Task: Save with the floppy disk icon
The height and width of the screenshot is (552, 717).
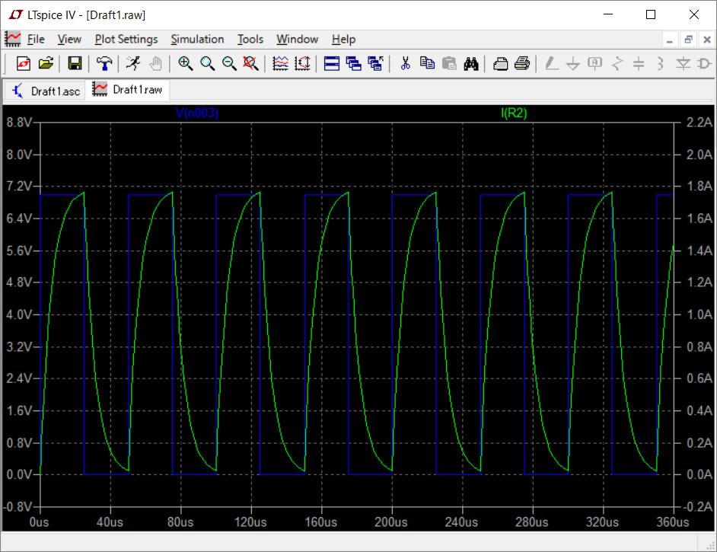Action: pyautogui.click(x=75, y=63)
